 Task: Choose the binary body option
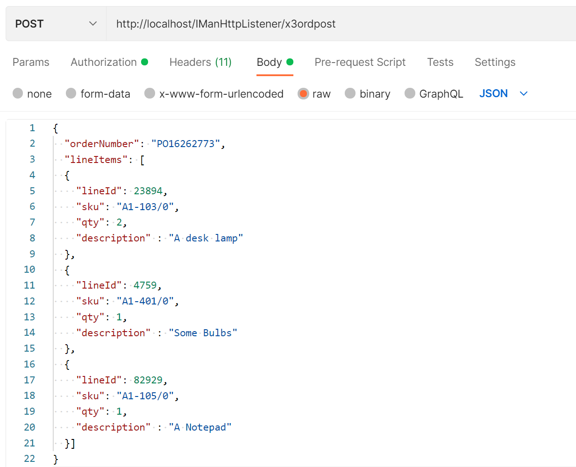click(x=350, y=94)
